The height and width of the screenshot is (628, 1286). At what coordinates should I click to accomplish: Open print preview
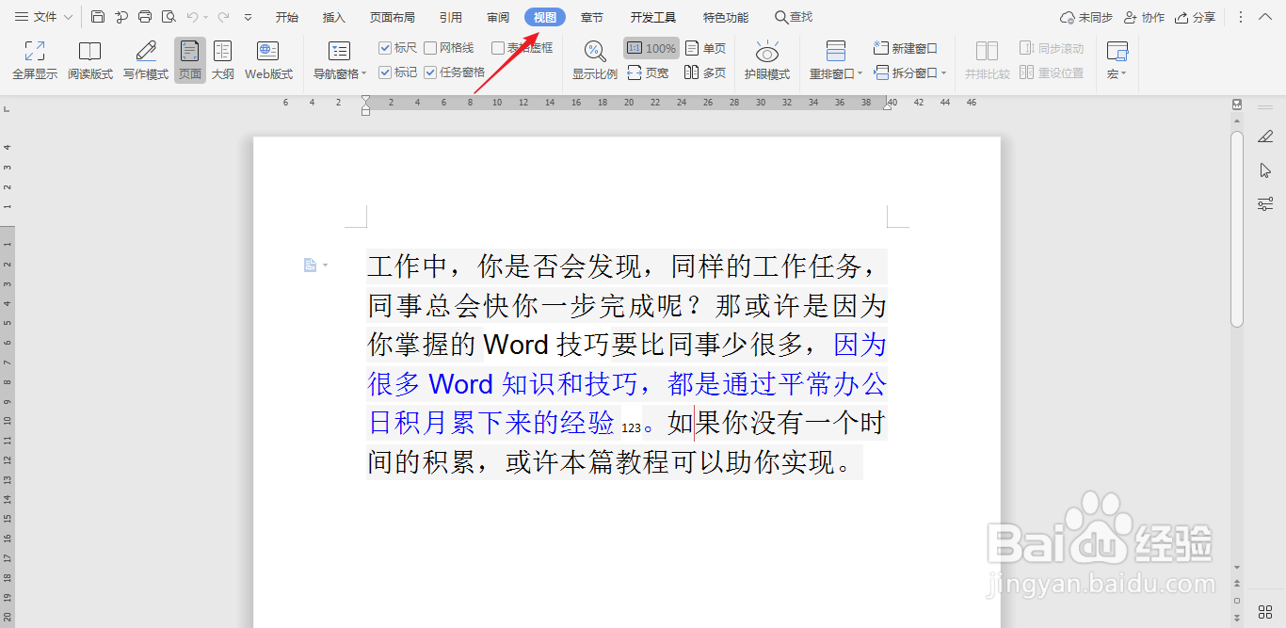168,16
